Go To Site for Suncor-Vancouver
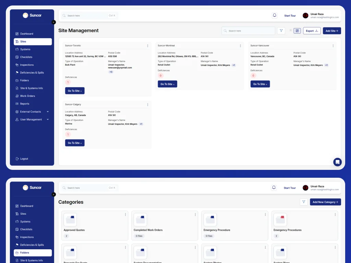Image resolution: width=351 pixels, height=263 pixels. [x=260, y=84]
